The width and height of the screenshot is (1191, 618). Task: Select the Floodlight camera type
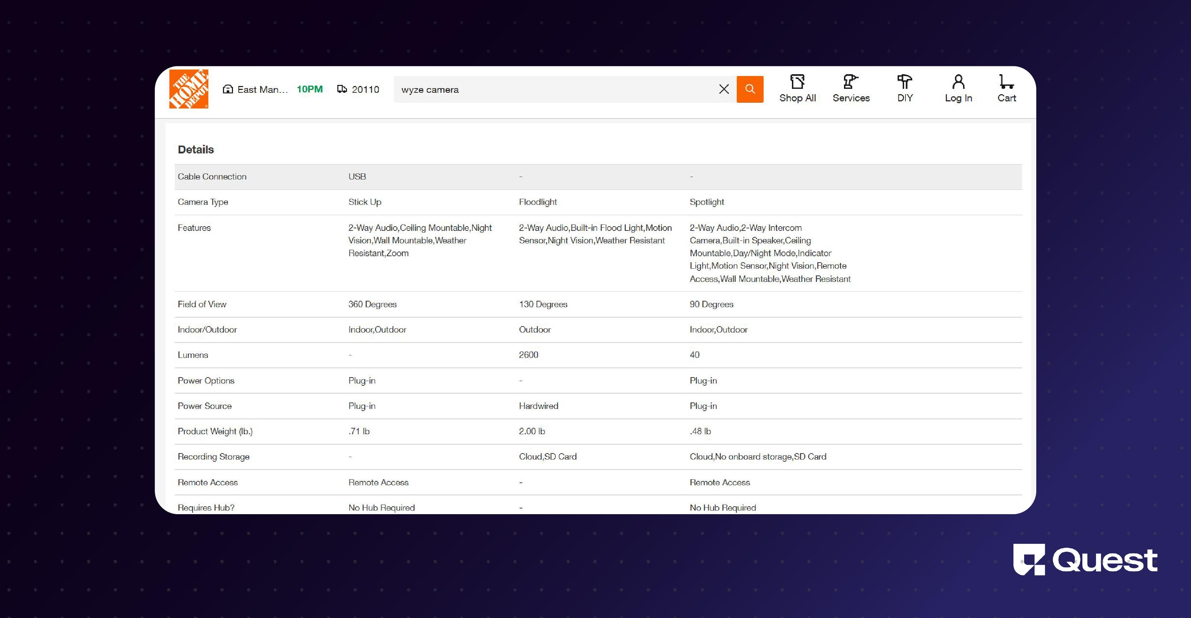[538, 202]
